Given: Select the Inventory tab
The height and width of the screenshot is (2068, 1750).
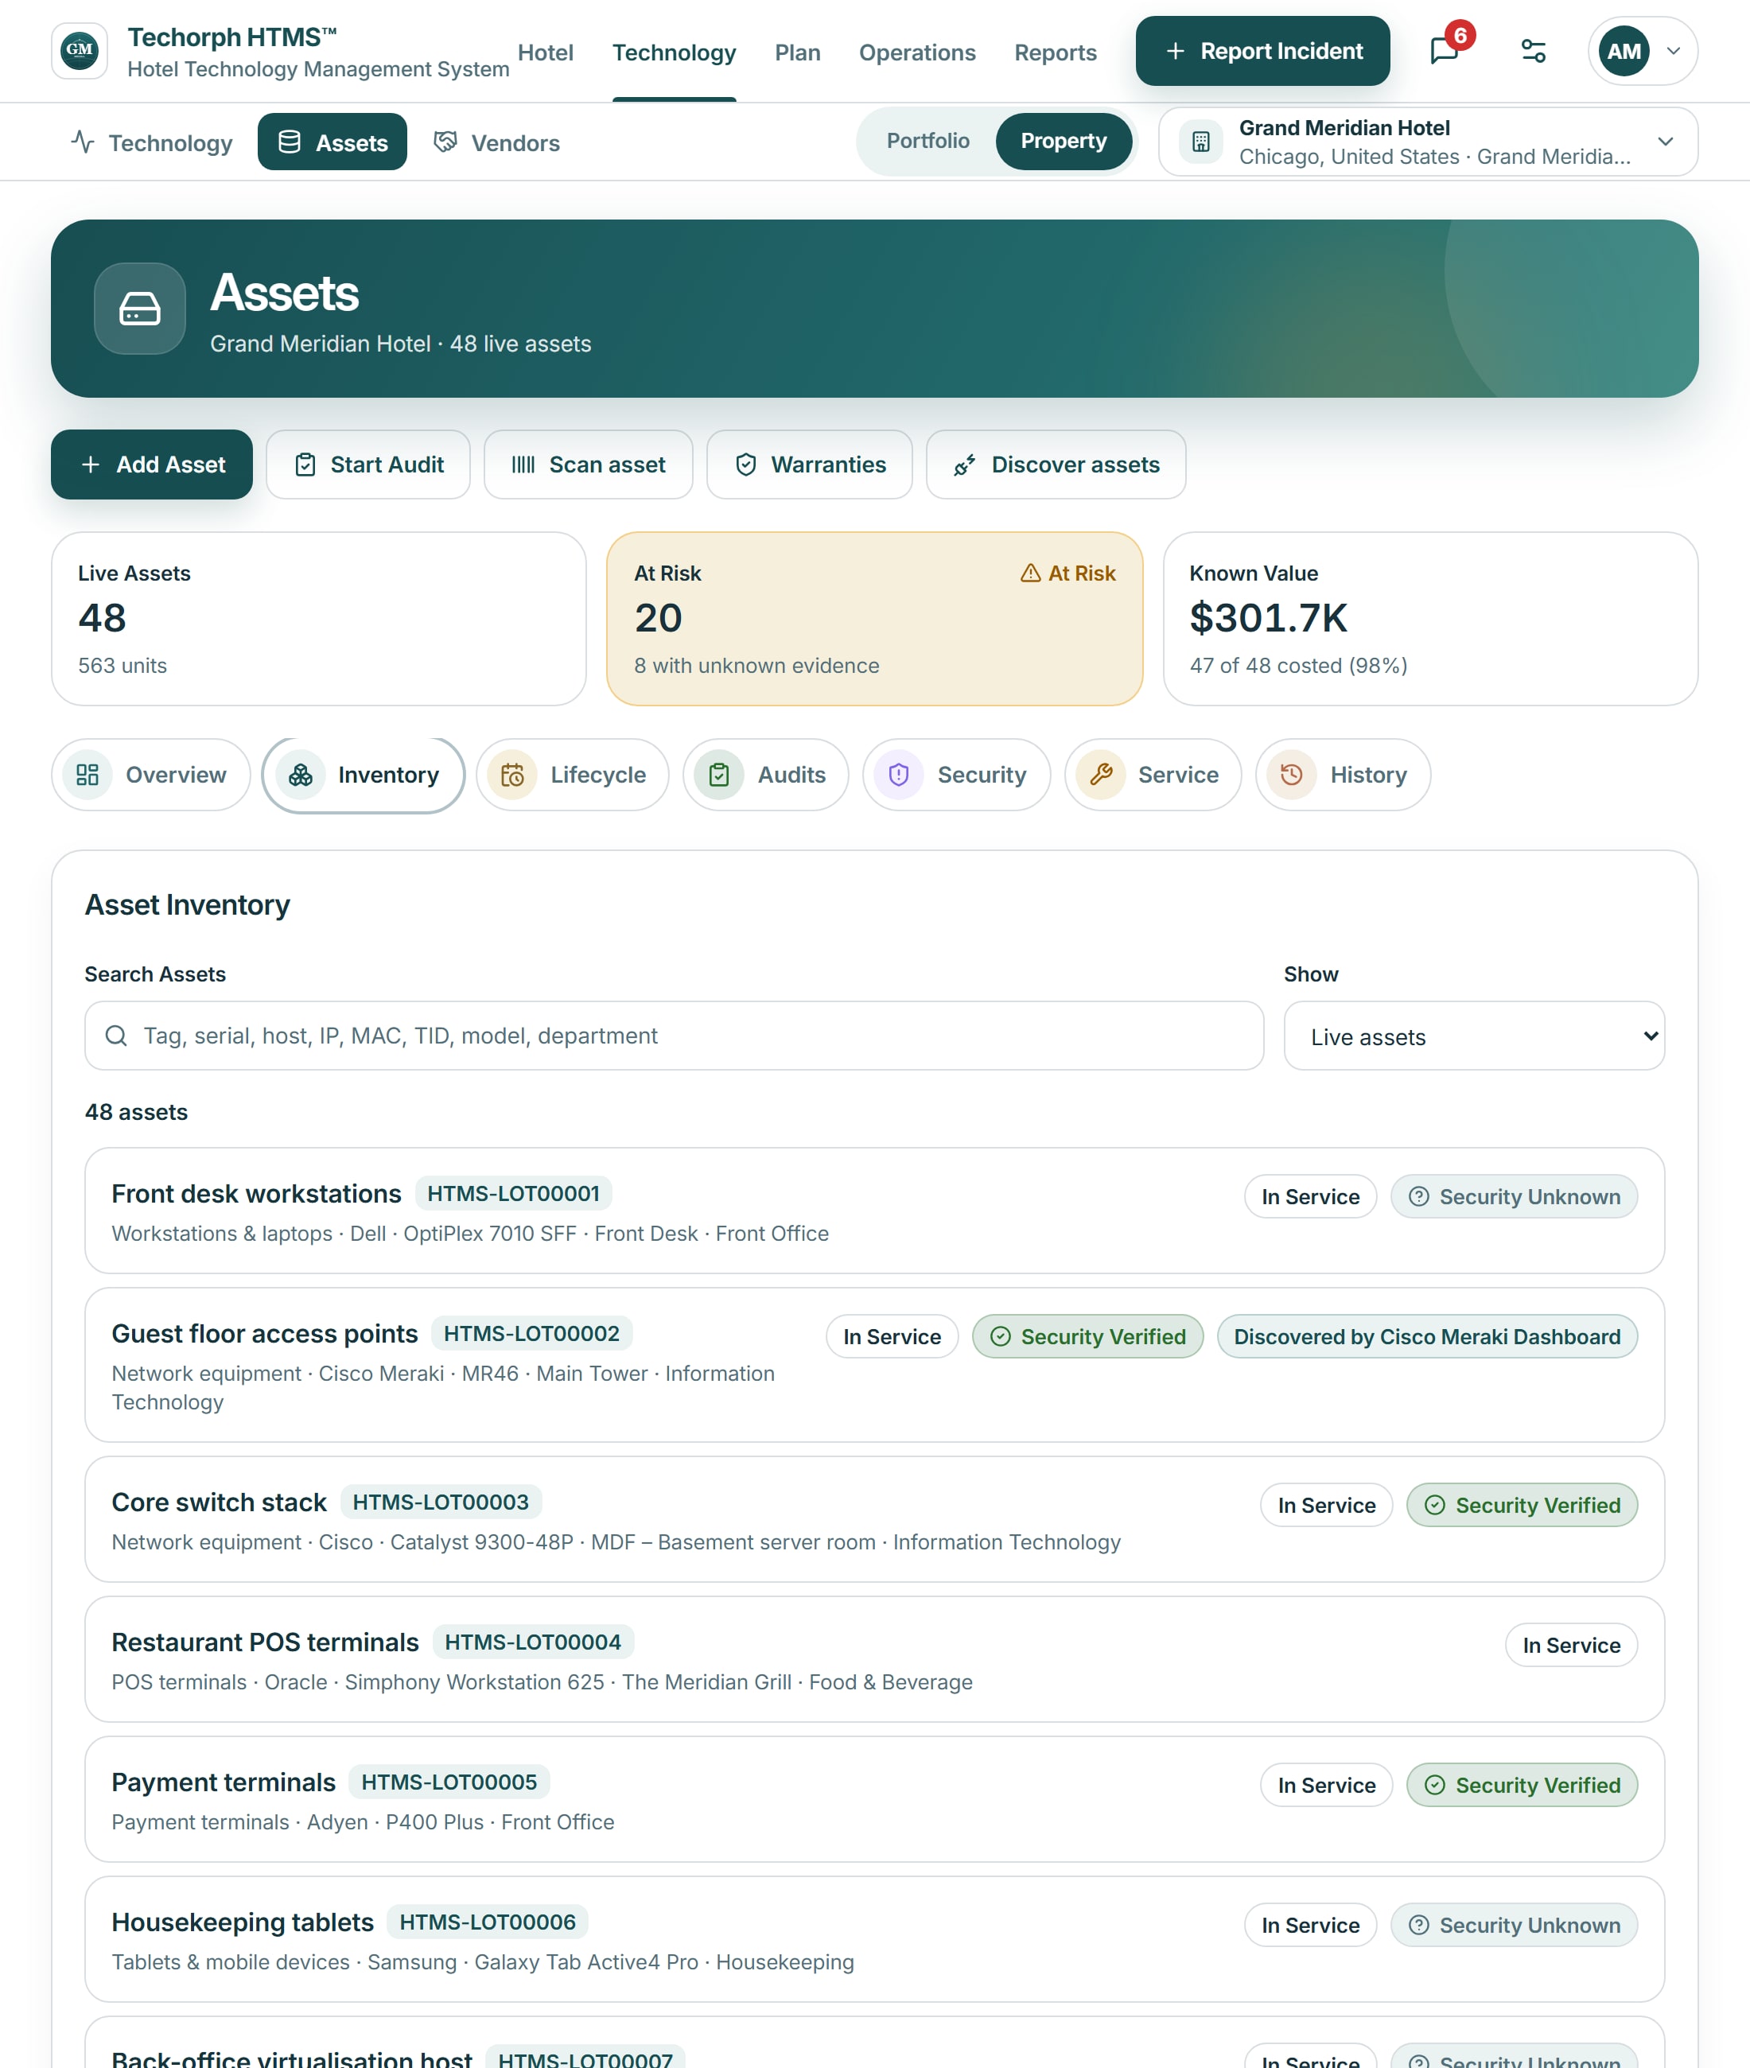Looking at the screenshot, I should [x=363, y=775].
